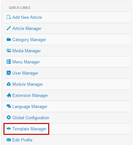Click the address book icon for User Manager

coord(9,73)
